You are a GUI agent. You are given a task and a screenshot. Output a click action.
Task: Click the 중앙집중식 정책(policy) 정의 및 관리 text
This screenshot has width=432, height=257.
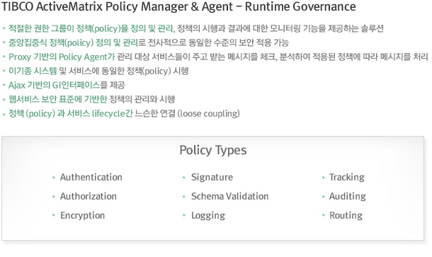(73, 42)
